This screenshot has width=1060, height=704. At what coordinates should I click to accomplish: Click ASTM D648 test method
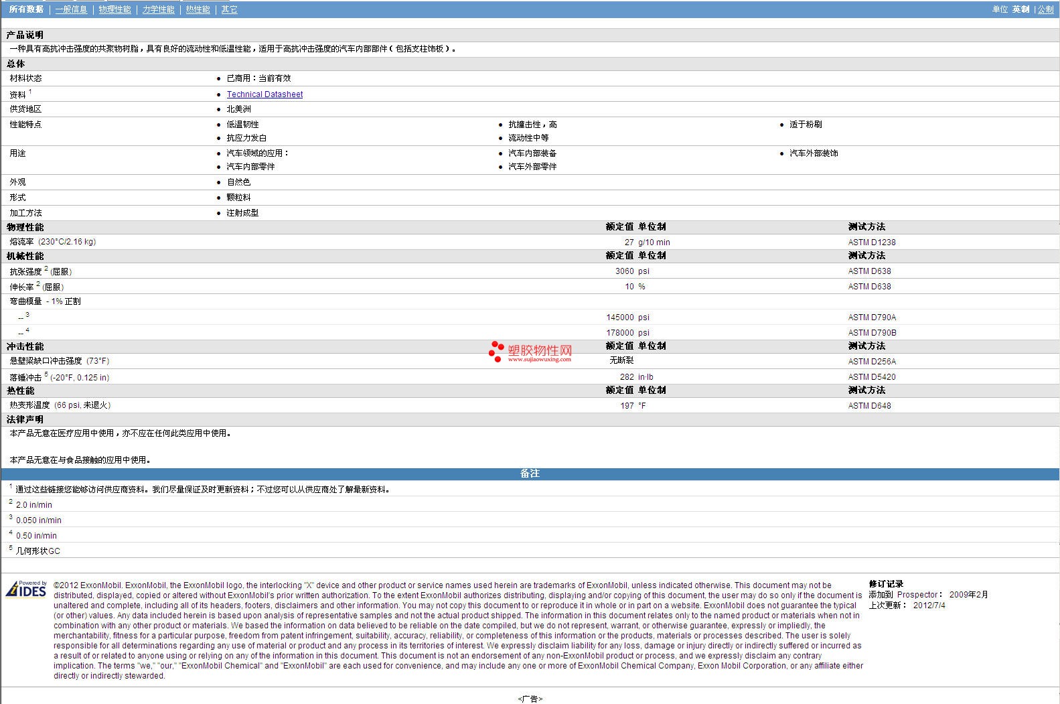(869, 406)
